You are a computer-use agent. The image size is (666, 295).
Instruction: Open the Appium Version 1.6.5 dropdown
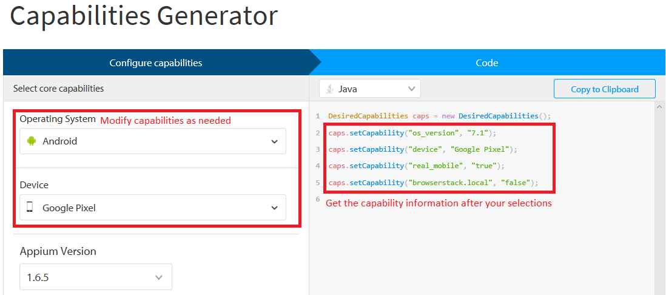tap(96, 277)
